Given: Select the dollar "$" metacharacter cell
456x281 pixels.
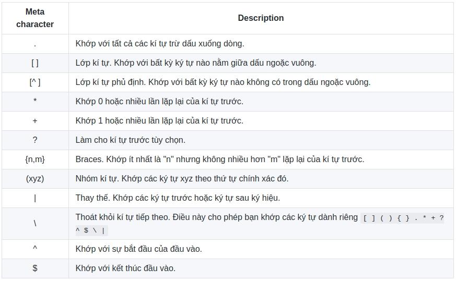Looking at the screenshot, I should (x=35, y=268).
